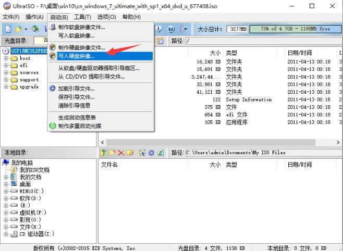Select 制作软盘映像文件... menu entry
The height and width of the screenshot is (251, 343).
(101, 27)
